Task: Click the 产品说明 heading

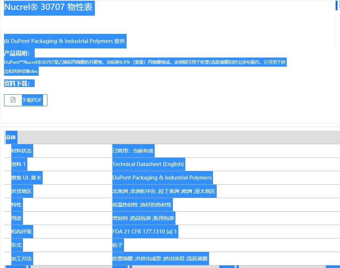Action: pyautogui.click(x=17, y=53)
